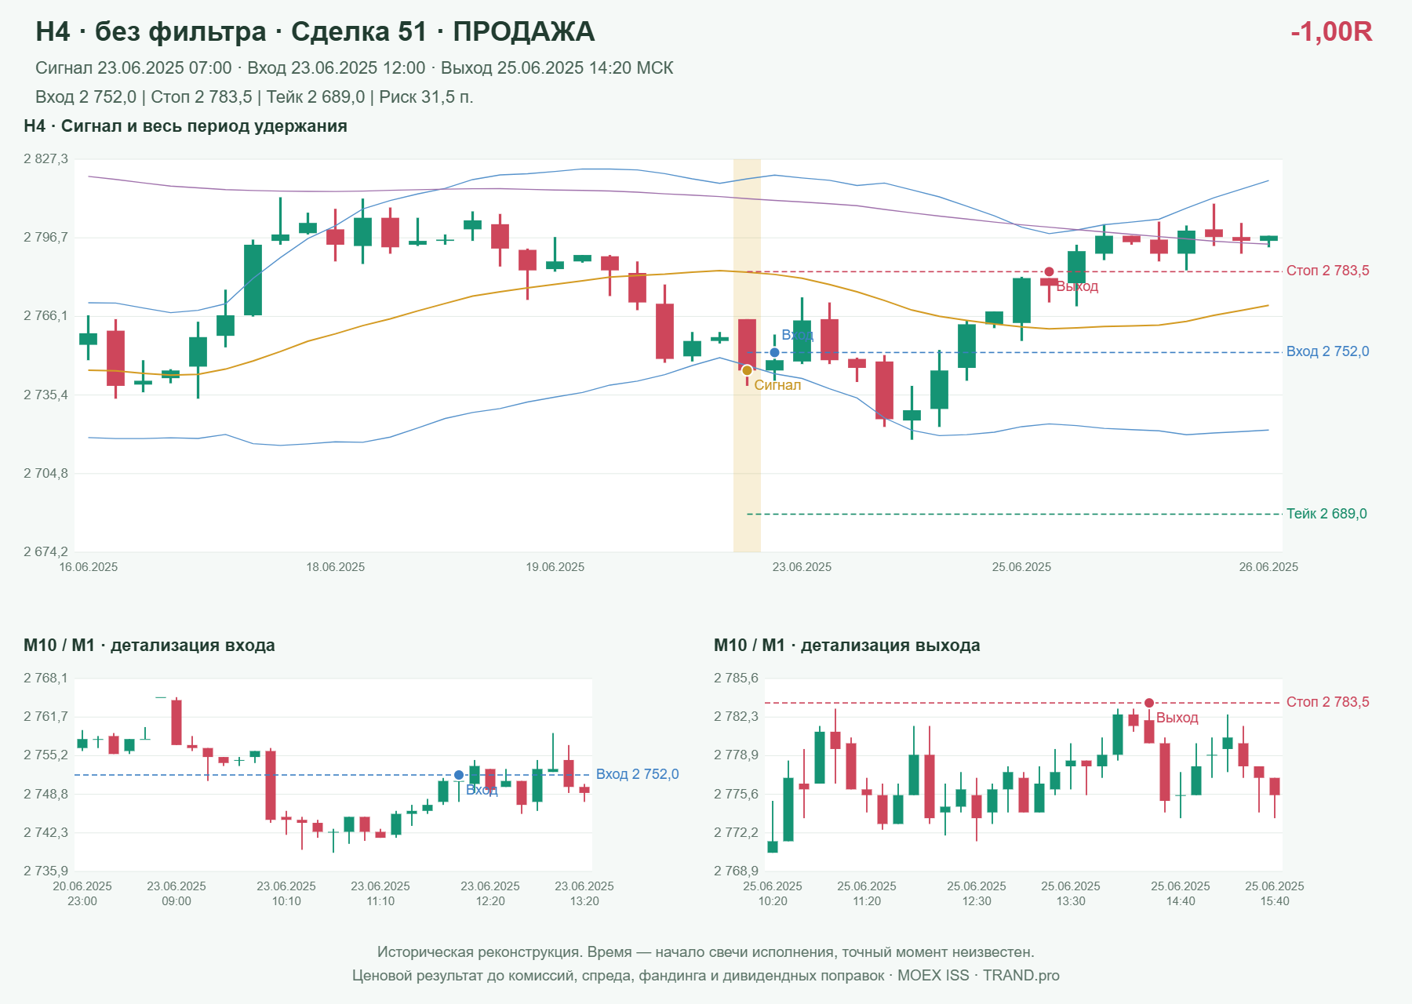Click the 2 827,3 price on the H4 axis
The width and height of the screenshot is (1412, 1004).
pos(45,159)
